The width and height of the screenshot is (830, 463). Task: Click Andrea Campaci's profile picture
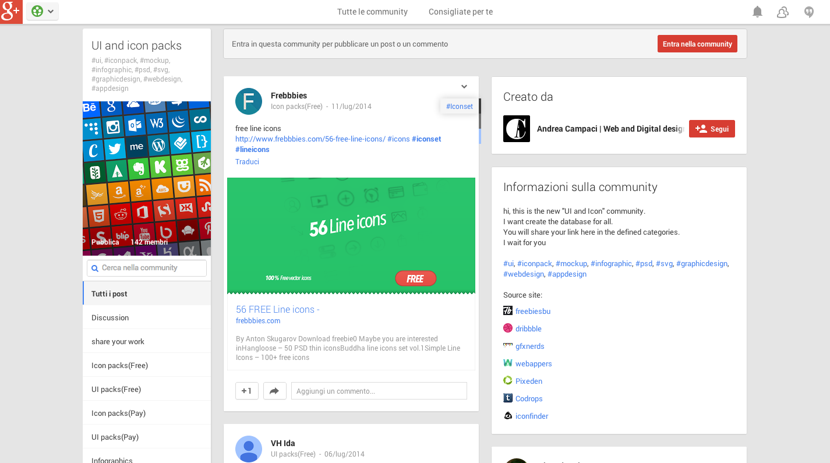click(517, 129)
